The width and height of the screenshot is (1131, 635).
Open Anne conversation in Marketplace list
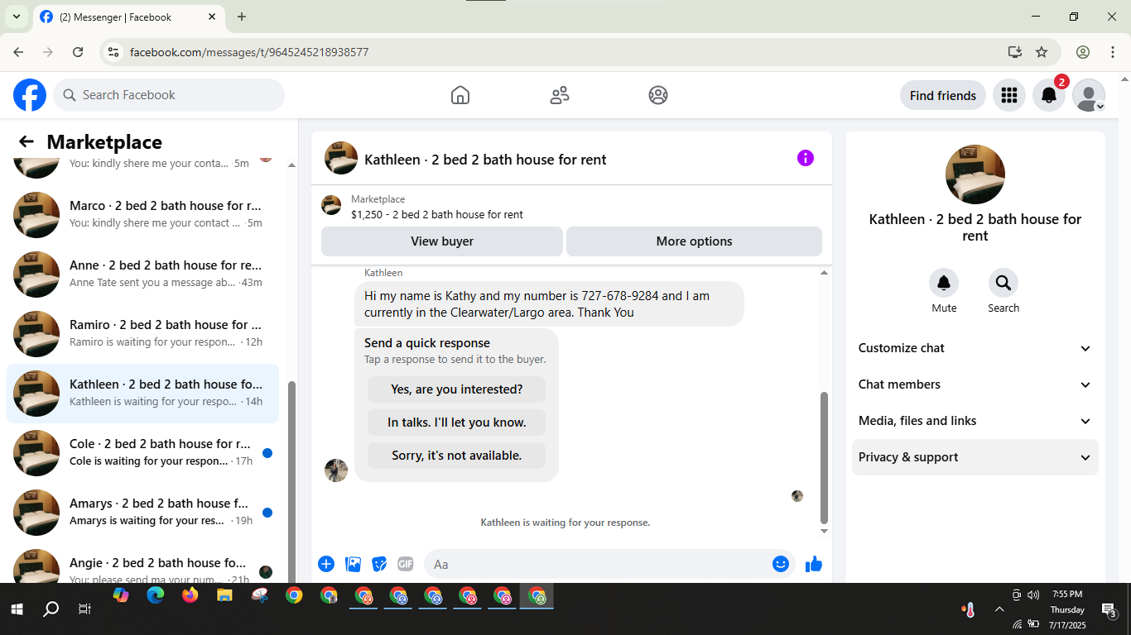pos(142,275)
